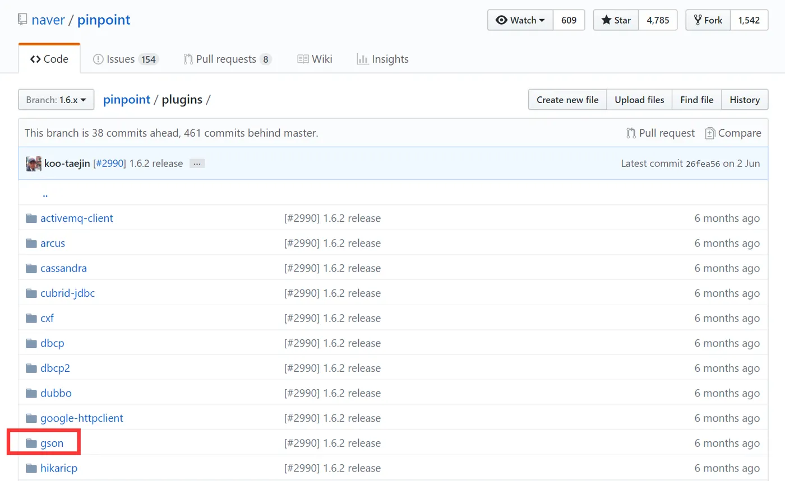The width and height of the screenshot is (785, 481).
Task: Open the activemq-client folder icon
Action: pyautogui.click(x=31, y=218)
